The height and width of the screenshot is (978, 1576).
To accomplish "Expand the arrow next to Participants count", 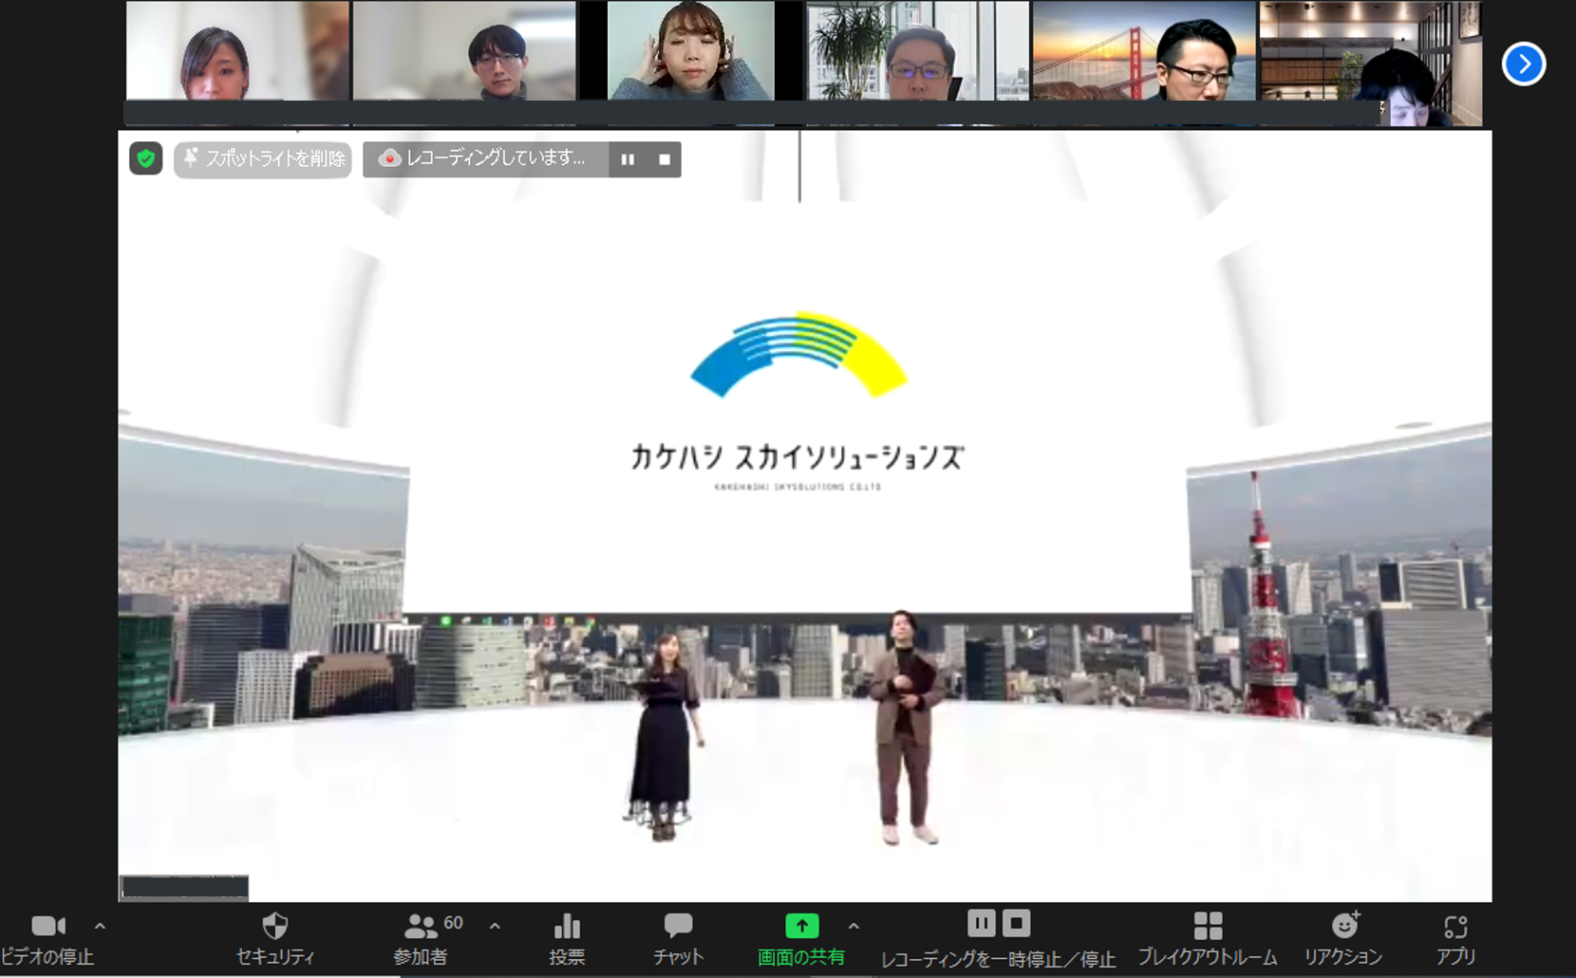I will (495, 926).
